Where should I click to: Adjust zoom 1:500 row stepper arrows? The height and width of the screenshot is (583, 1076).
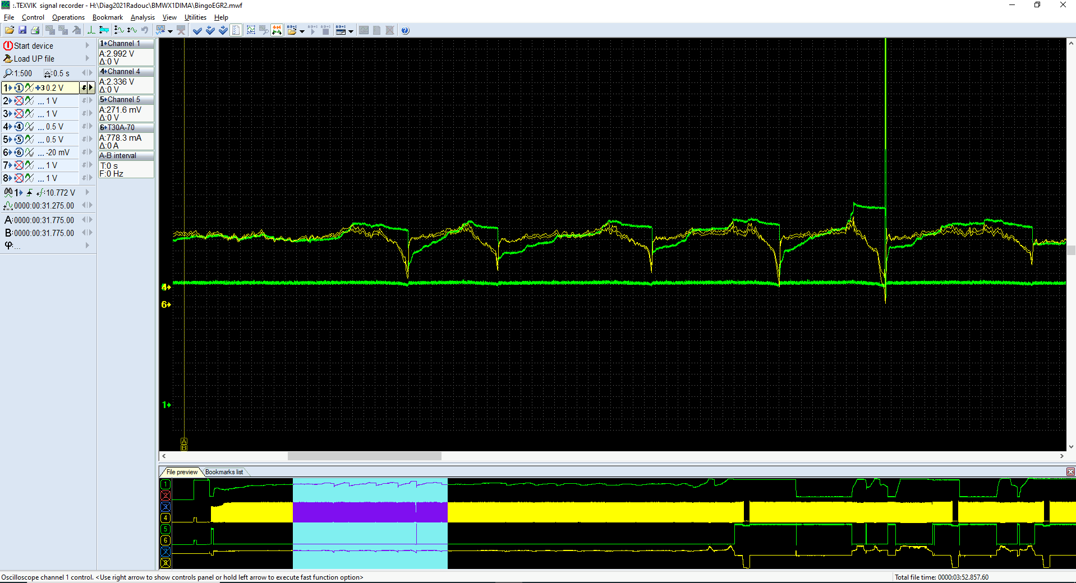tap(87, 73)
